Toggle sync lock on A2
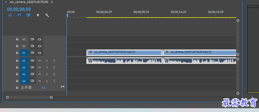Screen dimensions: 259x112 tap(32, 67)
